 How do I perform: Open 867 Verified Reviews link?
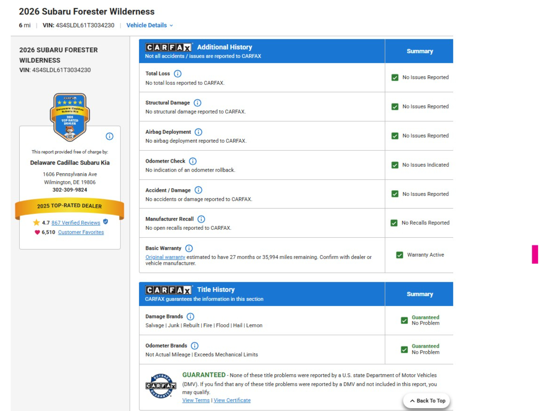(x=76, y=223)
